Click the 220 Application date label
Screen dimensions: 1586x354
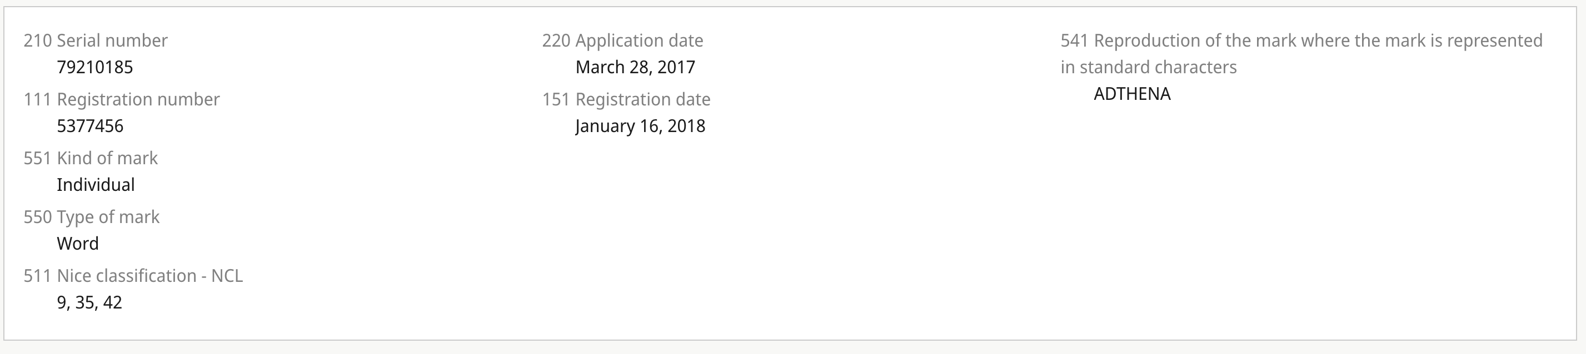[x=622, y=41]
